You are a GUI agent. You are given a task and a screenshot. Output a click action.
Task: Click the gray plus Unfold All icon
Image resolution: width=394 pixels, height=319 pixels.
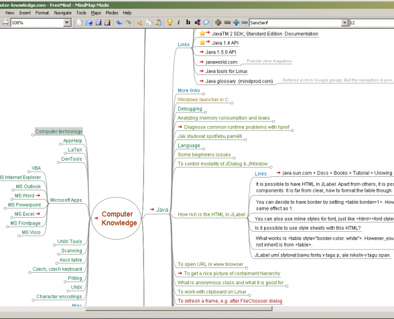click(x=218, y=23)
